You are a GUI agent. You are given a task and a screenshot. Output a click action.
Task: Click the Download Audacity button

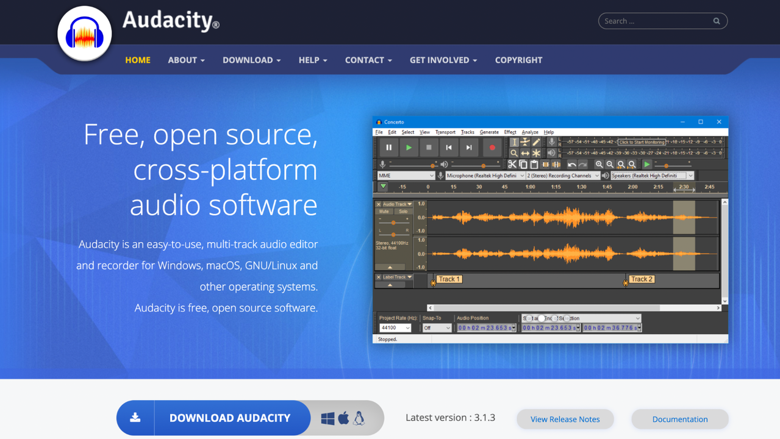click(230, 418)
